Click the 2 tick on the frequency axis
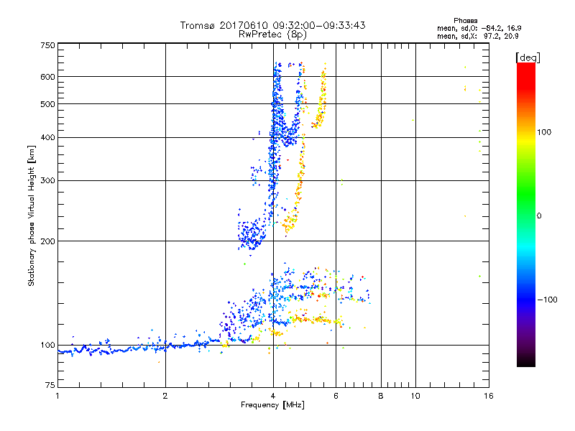Image resolution: width=575 pixels, height=431 pixels. click(x=165, y=397)
